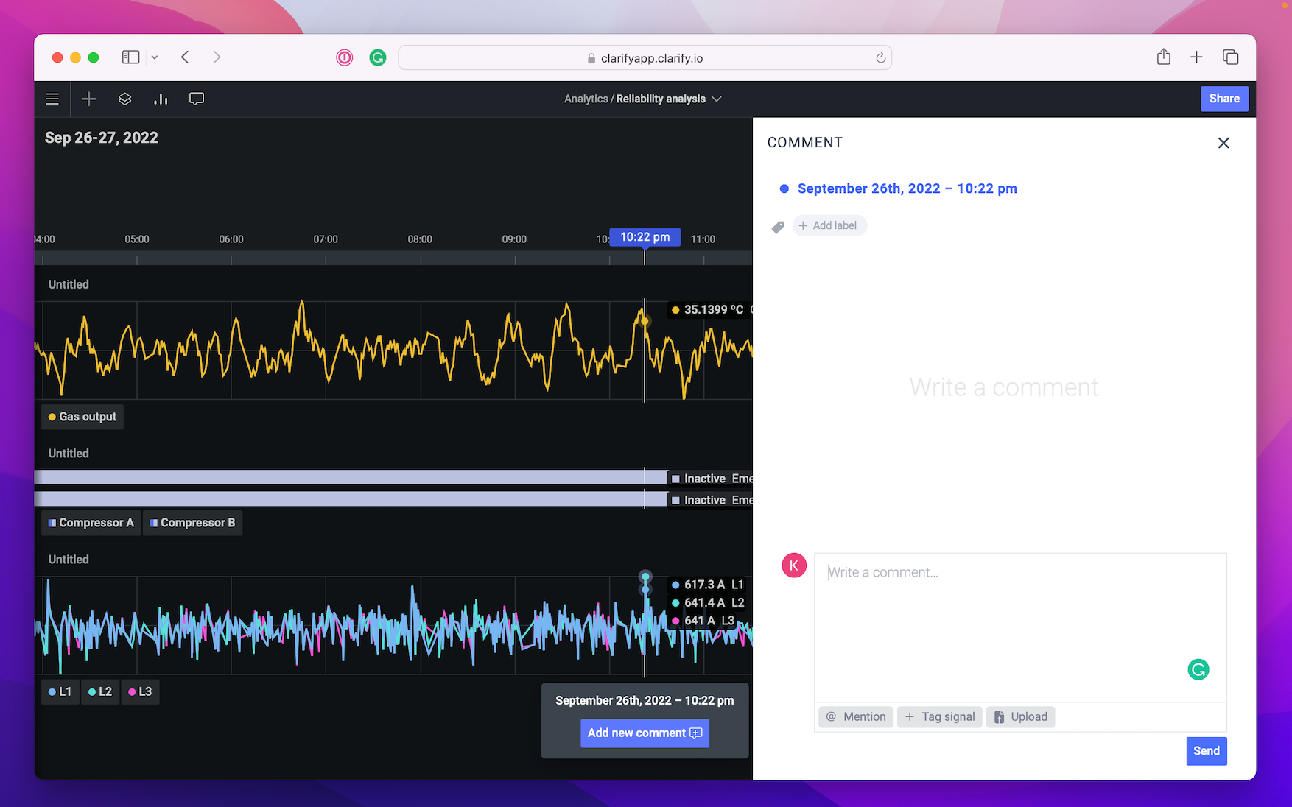
Task: Reload the page in address bar
Action: coord(880,58)
